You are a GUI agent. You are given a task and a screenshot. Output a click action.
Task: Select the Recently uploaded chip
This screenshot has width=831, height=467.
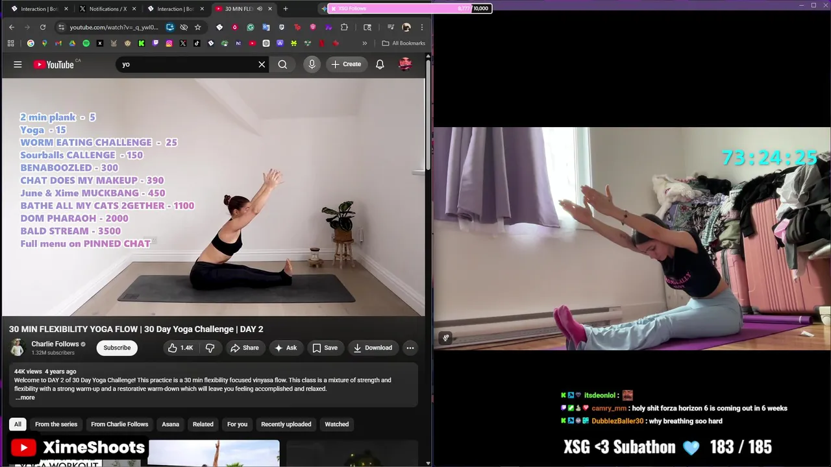(x=286, y=424)
